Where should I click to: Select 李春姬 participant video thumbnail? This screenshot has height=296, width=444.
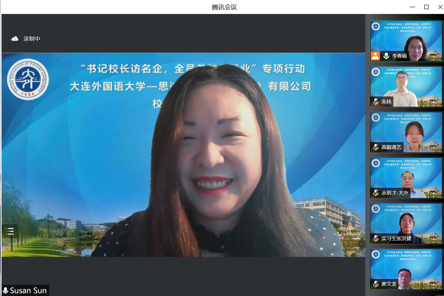406,37
